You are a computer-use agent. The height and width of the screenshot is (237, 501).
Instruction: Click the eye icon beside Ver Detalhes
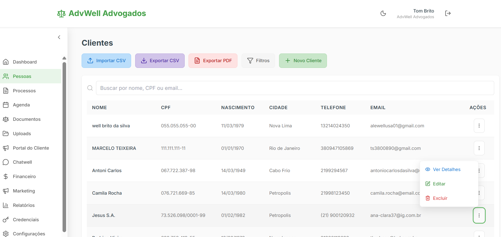pos(428,169)
